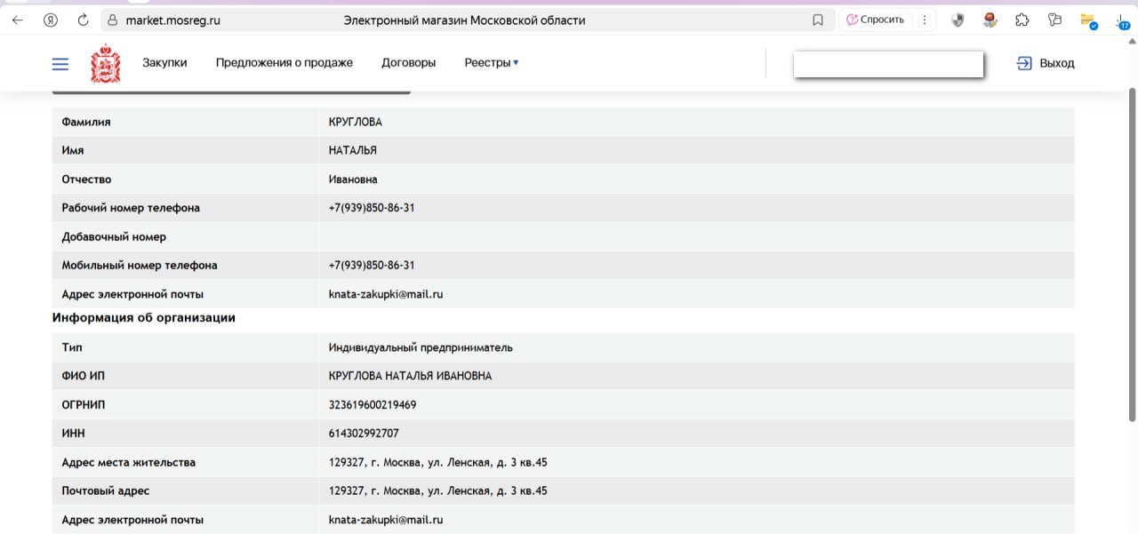Click the Выход logout link text
Image resolution: width=1138 pixels, height=534 pixels.
1057,63
